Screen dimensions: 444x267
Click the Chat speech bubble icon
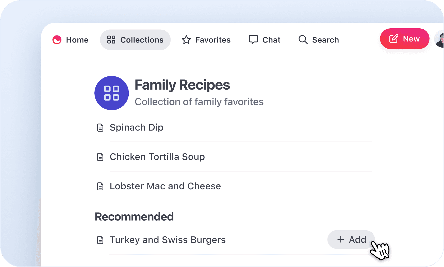(x=253, y=39)
